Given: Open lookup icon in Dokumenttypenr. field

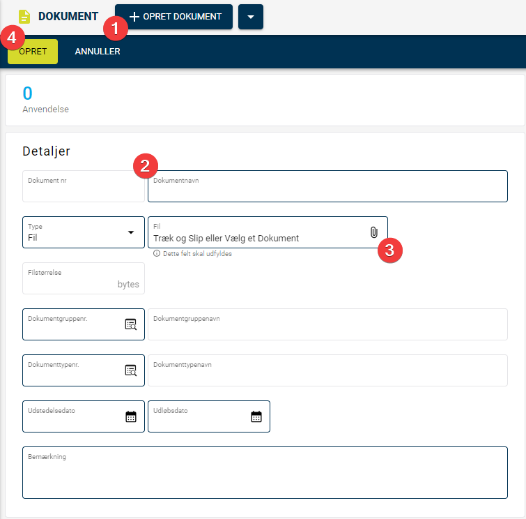Looking at the screenshot, I should [130, 370].
